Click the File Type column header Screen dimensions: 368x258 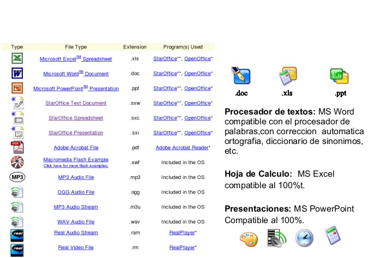click(76, 47)
